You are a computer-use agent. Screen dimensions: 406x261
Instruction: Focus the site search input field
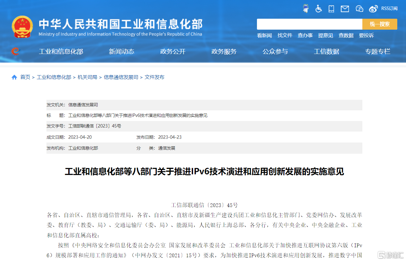310,24
